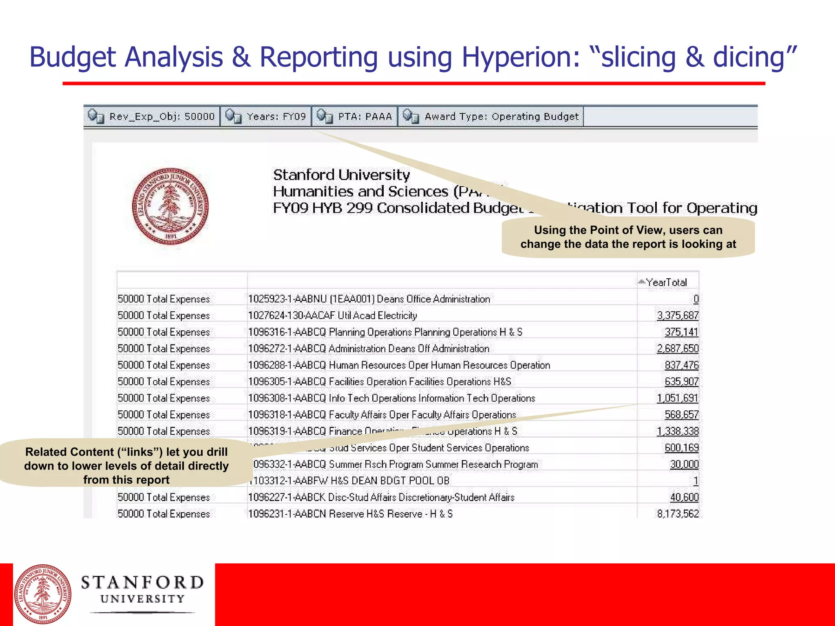Click the Award Type point-of-view icon
Image resolution: width=835 pixels, height=626 pixels.
tap(411, 117)
